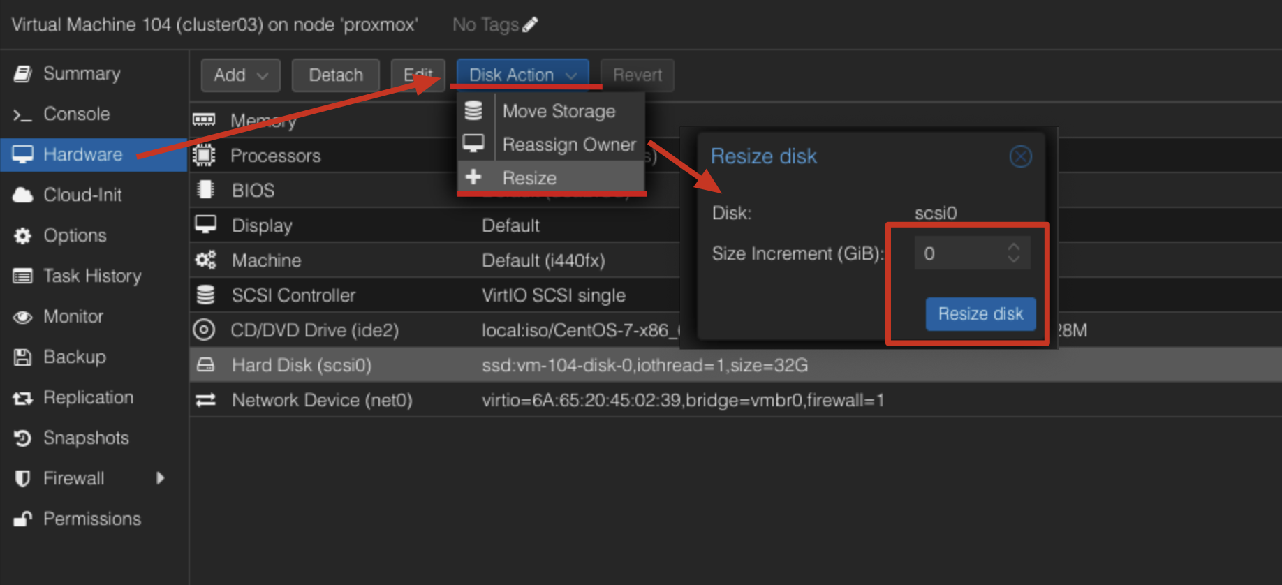This screenshot has height=585, width=1282.
Task: Click the Detach button
Action: (x=335, y=75)
